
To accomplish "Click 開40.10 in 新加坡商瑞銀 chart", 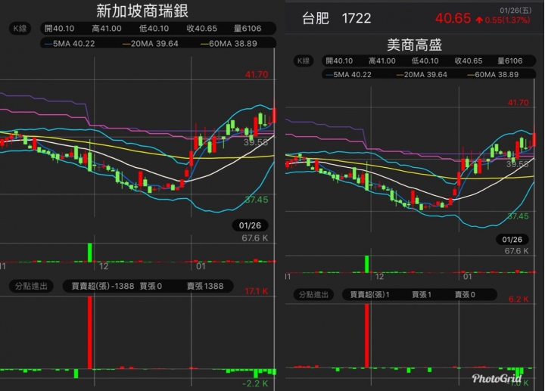I will pos(60,29).
